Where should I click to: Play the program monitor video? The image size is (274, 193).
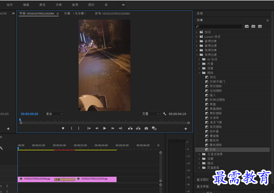[x=104, y=129]
